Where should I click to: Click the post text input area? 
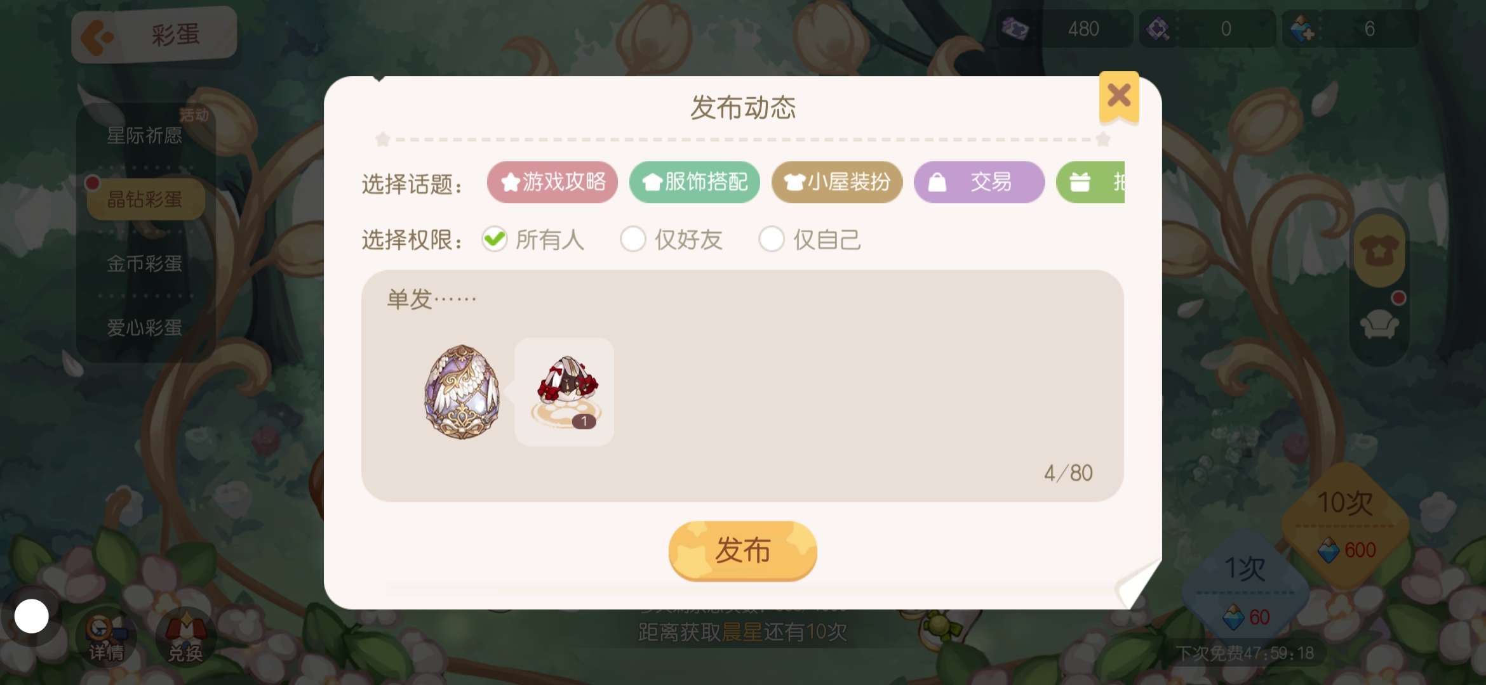[x=742, y=386]
